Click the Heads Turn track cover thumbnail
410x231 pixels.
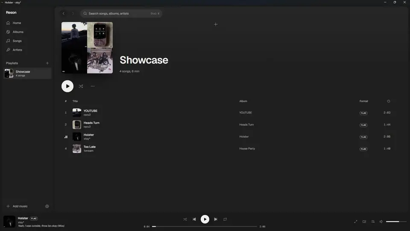point(77,124)
